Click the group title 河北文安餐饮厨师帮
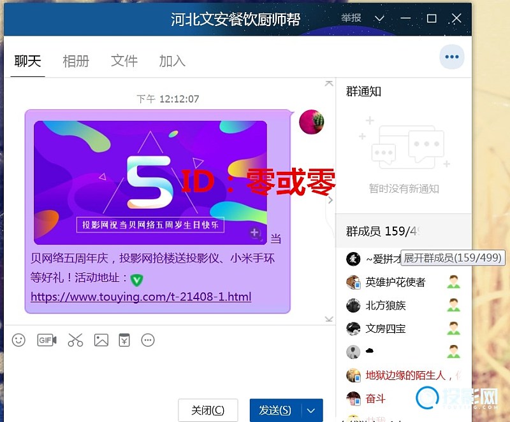 pos(235,19)
